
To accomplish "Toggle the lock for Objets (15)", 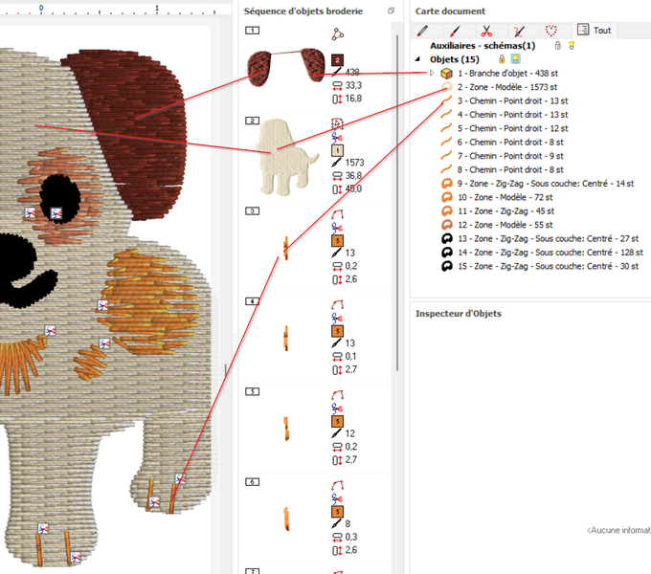I will tap(502, 59).
